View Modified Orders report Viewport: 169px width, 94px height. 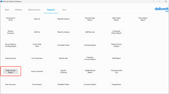pos(64,84)
